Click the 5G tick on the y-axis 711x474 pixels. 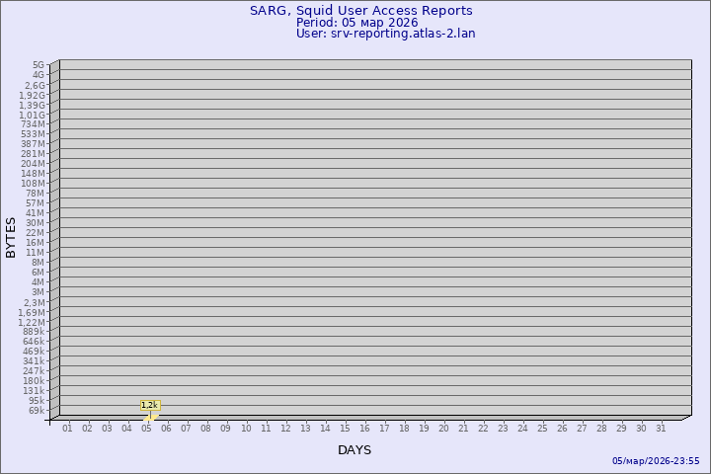[39, 65]
